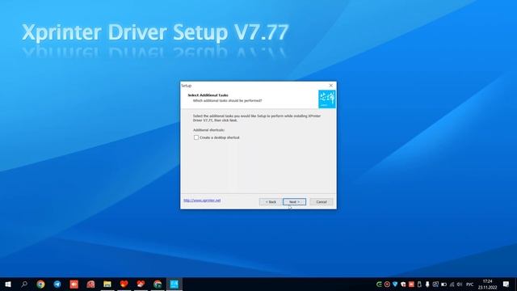517x291 pixels.
Task: Open Telegram from the taskbar
Action: tap(57, 284)
